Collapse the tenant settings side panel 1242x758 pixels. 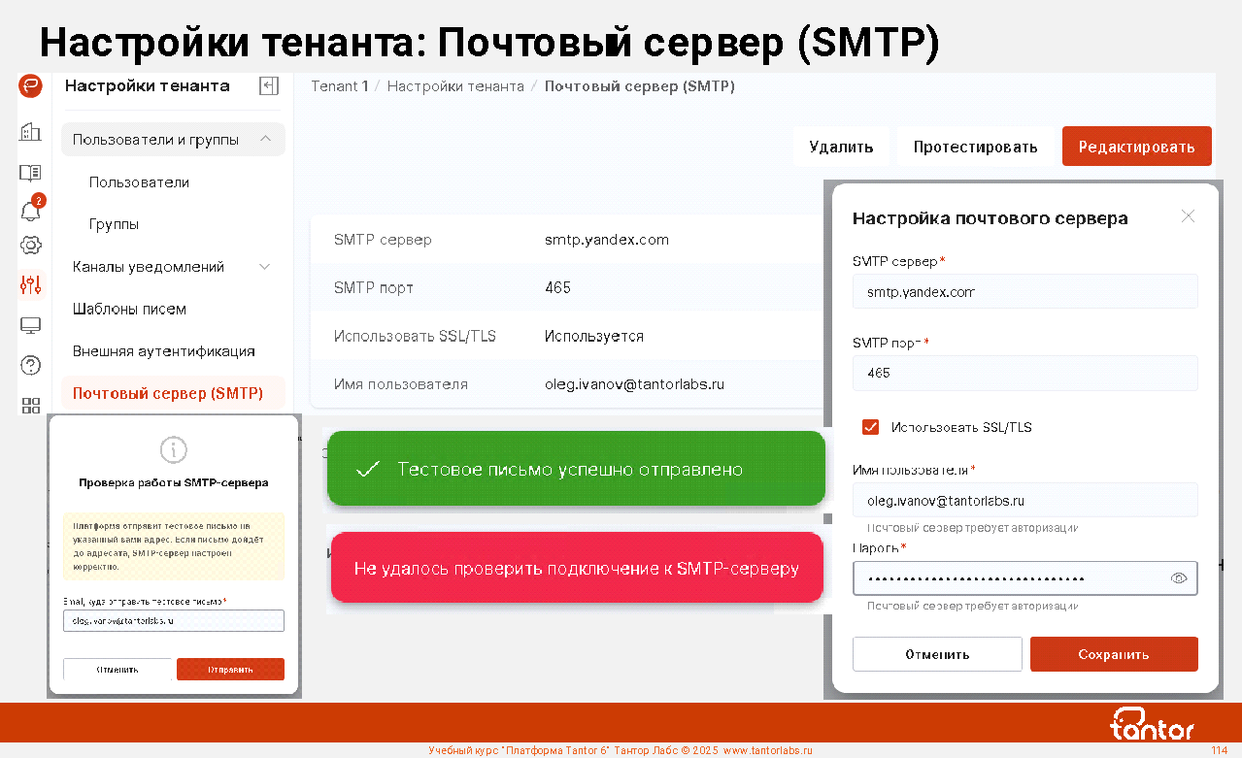(269, 86)
